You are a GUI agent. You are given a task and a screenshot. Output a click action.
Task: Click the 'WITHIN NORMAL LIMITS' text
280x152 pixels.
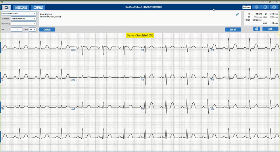pyautogui.click(x=50, y=17)
